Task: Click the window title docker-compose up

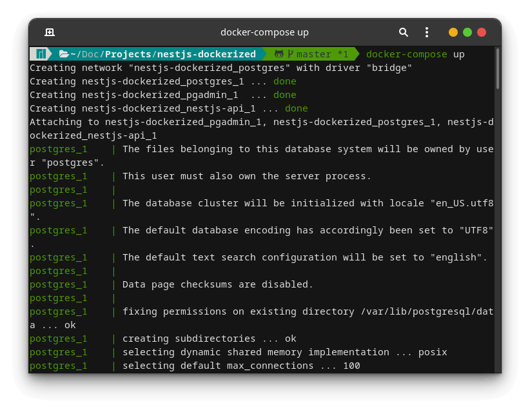Action: [x=264, y=32]
